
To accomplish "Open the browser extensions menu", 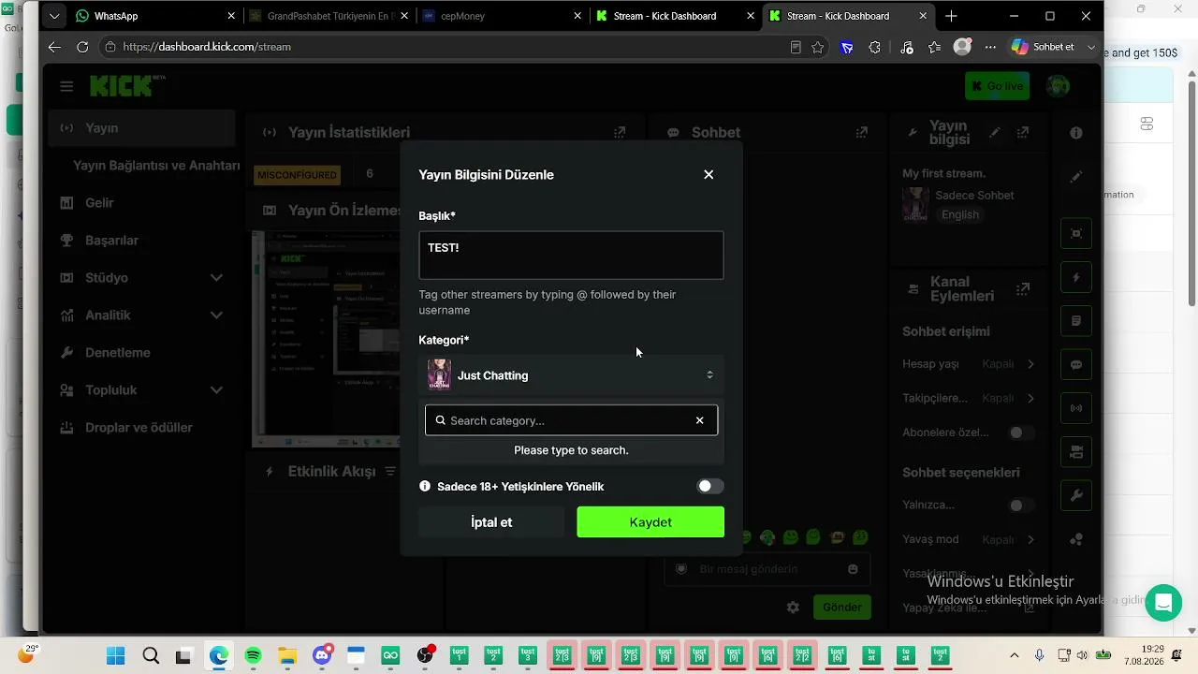I will (x=875, y=47).
